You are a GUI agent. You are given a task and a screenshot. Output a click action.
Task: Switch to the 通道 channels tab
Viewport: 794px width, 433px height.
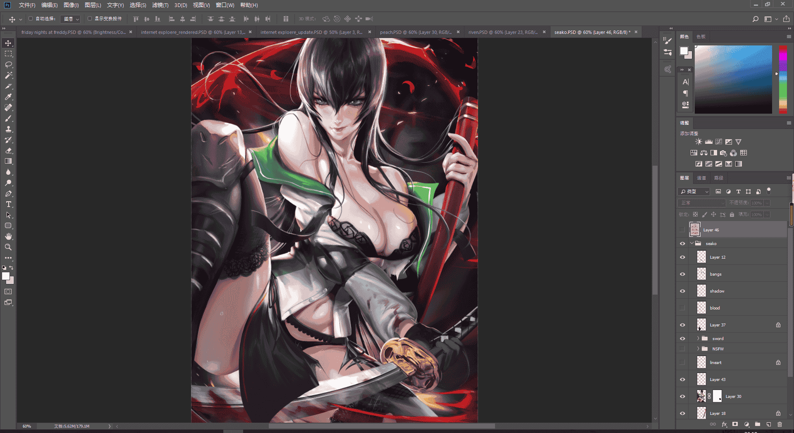click(x=701, y=178)
